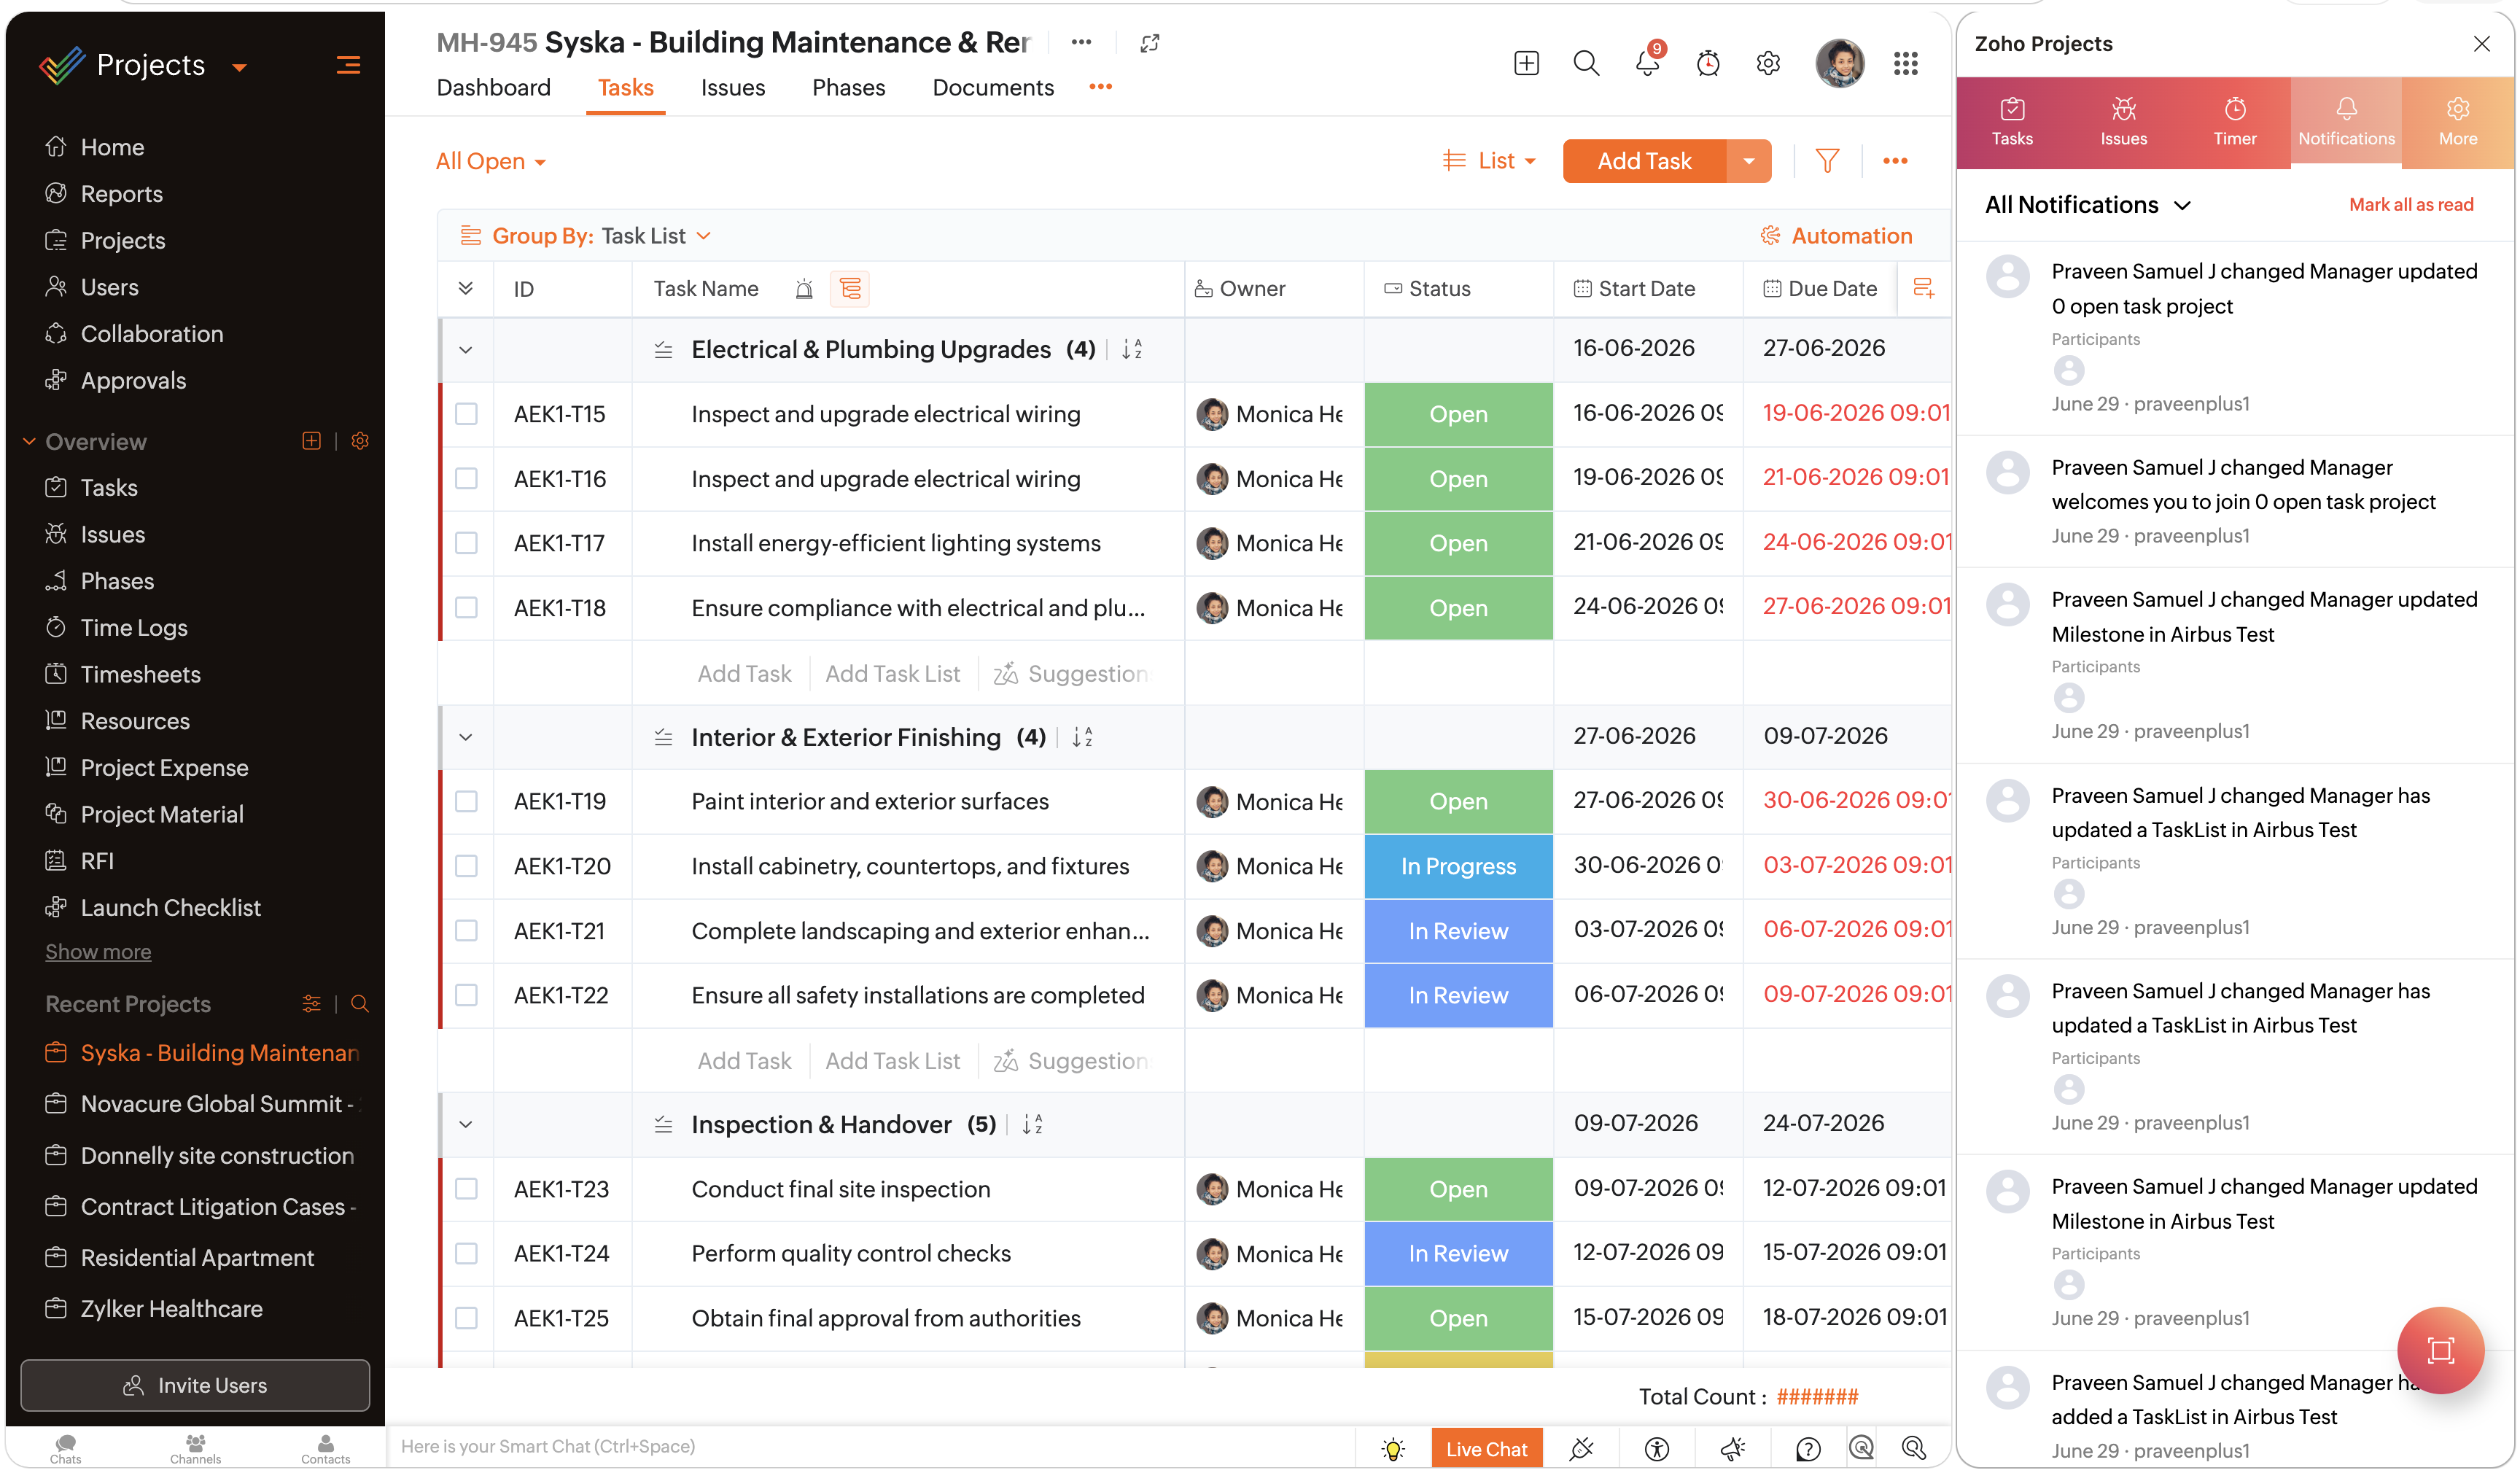Sort the Inspection & Handover task list
The width and height of the screenshot is (2520, 1473).
1032,1124
